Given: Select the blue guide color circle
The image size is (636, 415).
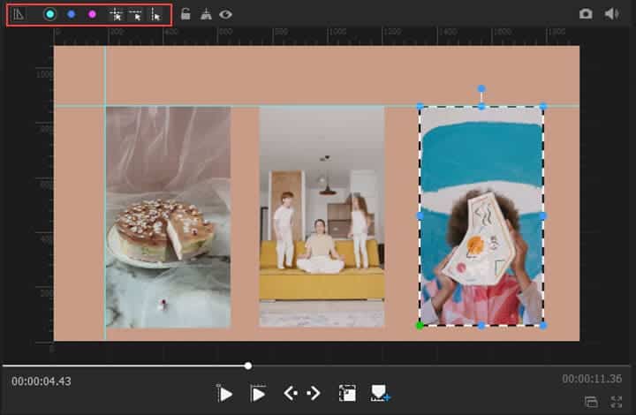Looking at the screenshot, I should [72, 14].
